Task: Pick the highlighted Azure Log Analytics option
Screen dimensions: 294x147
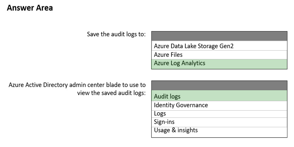Action: coord(219,64)
